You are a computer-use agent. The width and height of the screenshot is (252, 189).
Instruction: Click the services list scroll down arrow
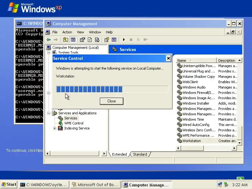(239, 143)
